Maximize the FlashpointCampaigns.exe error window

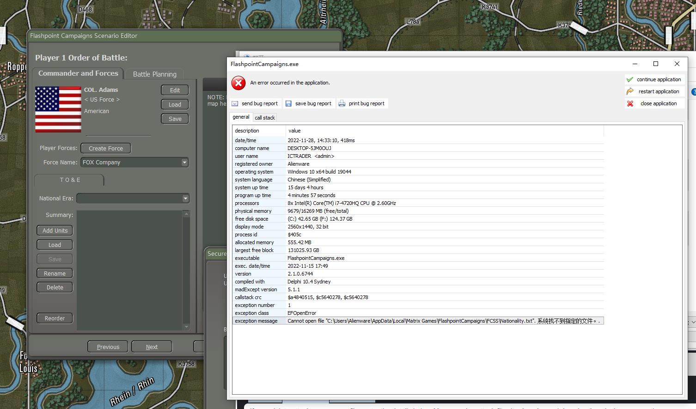tap(656, 64)
